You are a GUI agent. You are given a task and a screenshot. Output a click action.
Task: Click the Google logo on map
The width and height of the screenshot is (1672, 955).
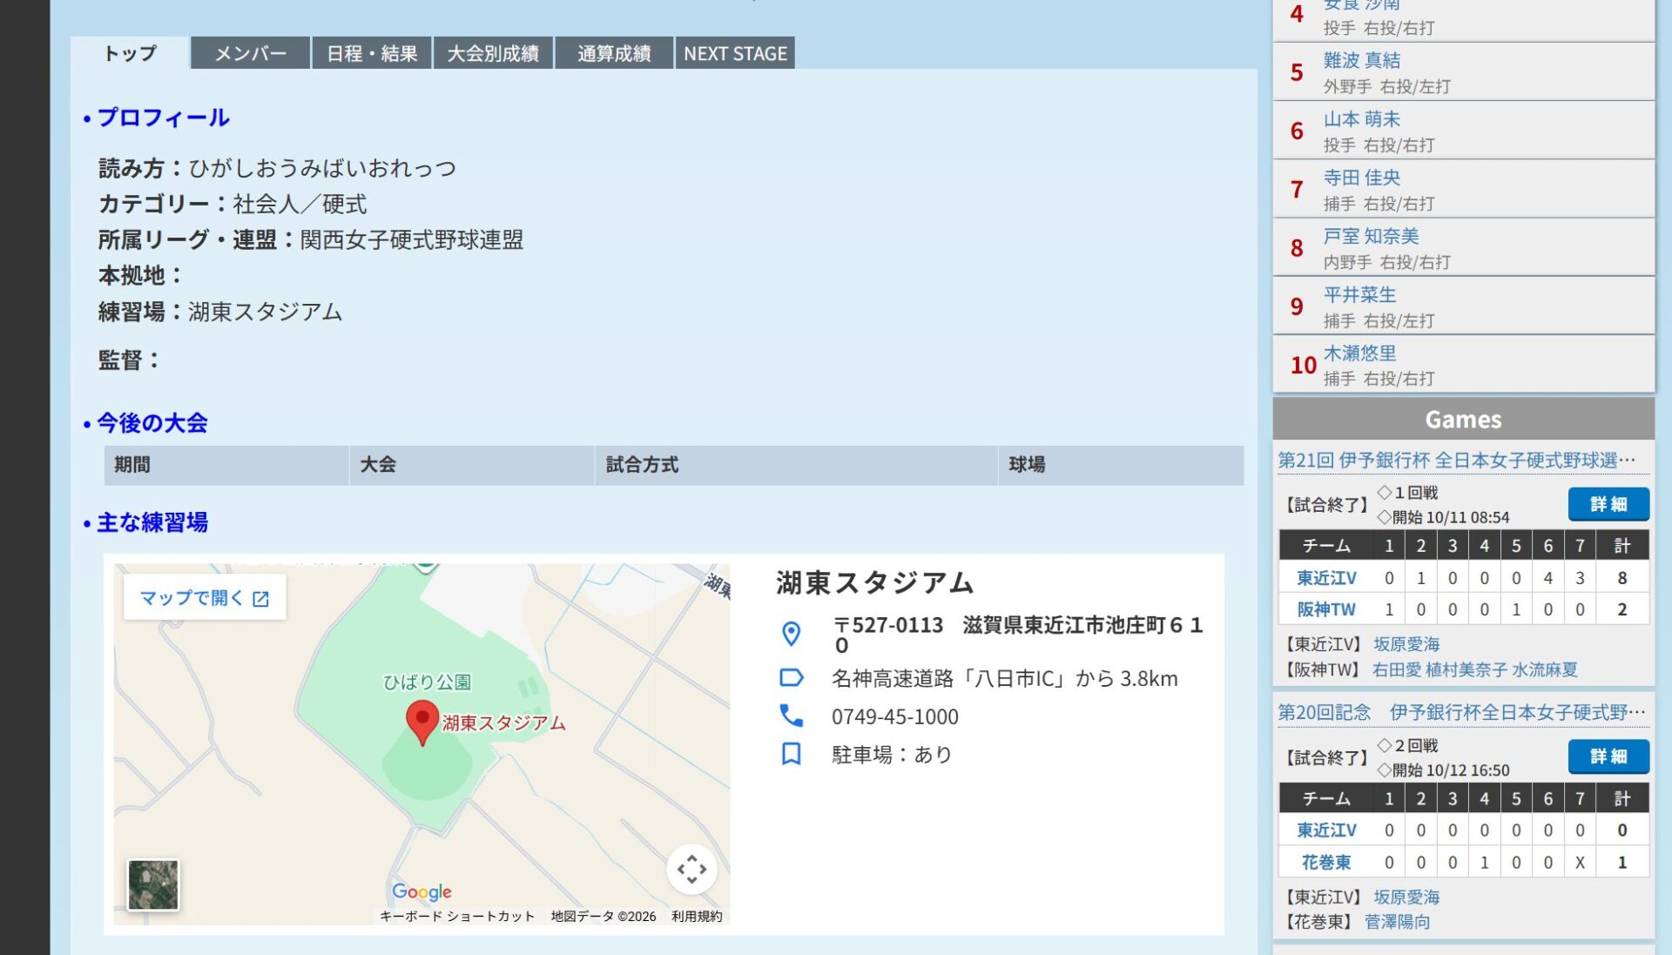coord(421,891)
